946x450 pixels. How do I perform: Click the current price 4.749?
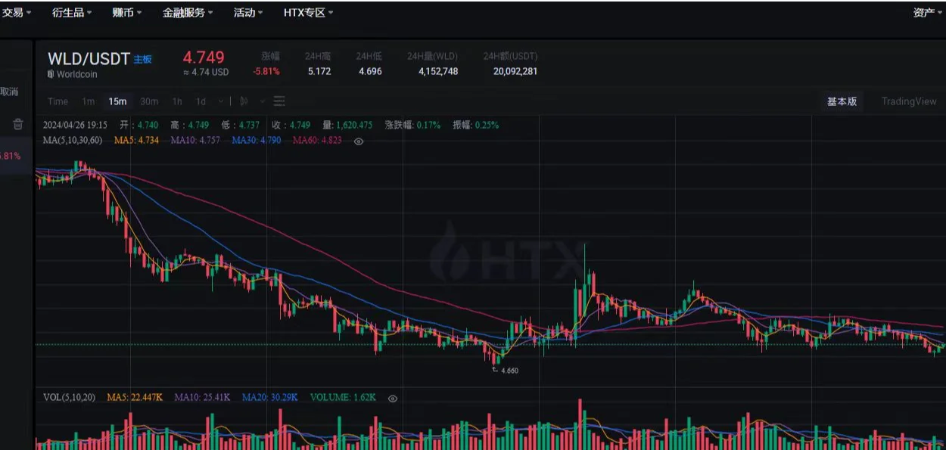[204, 57]
